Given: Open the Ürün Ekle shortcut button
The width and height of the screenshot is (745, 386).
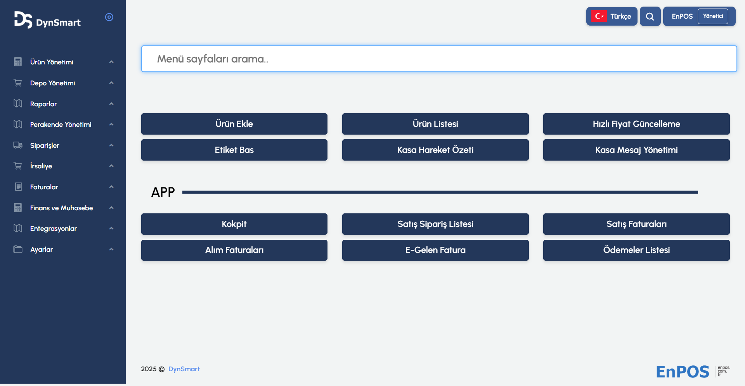Looking at the screenshot, I should coord(234,124).
